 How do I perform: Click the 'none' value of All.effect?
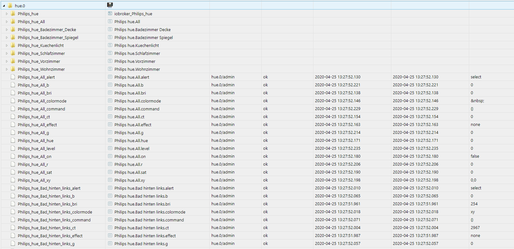click(476, 124)
